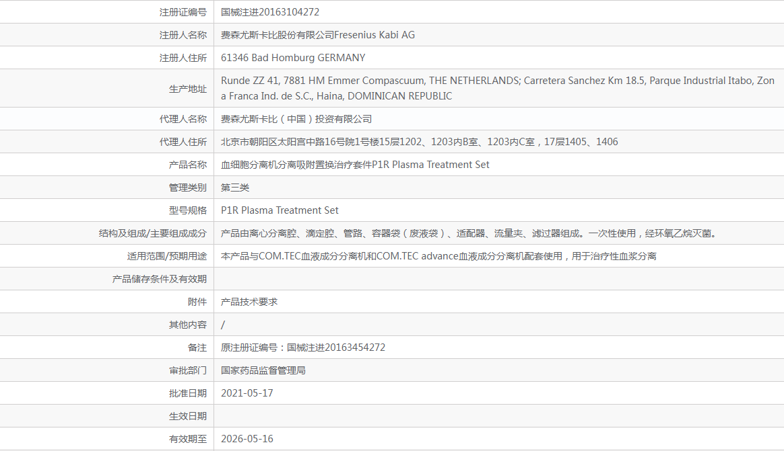Click the 代理人住所 label
Image resolution: width=784 pixels, height=451 pixels.
[x=183, y=142]
